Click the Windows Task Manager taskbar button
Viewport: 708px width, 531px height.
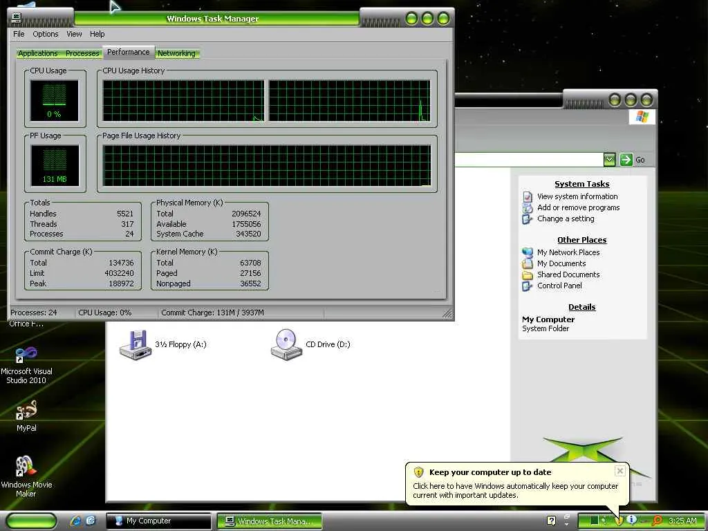(x=270, y=521)
